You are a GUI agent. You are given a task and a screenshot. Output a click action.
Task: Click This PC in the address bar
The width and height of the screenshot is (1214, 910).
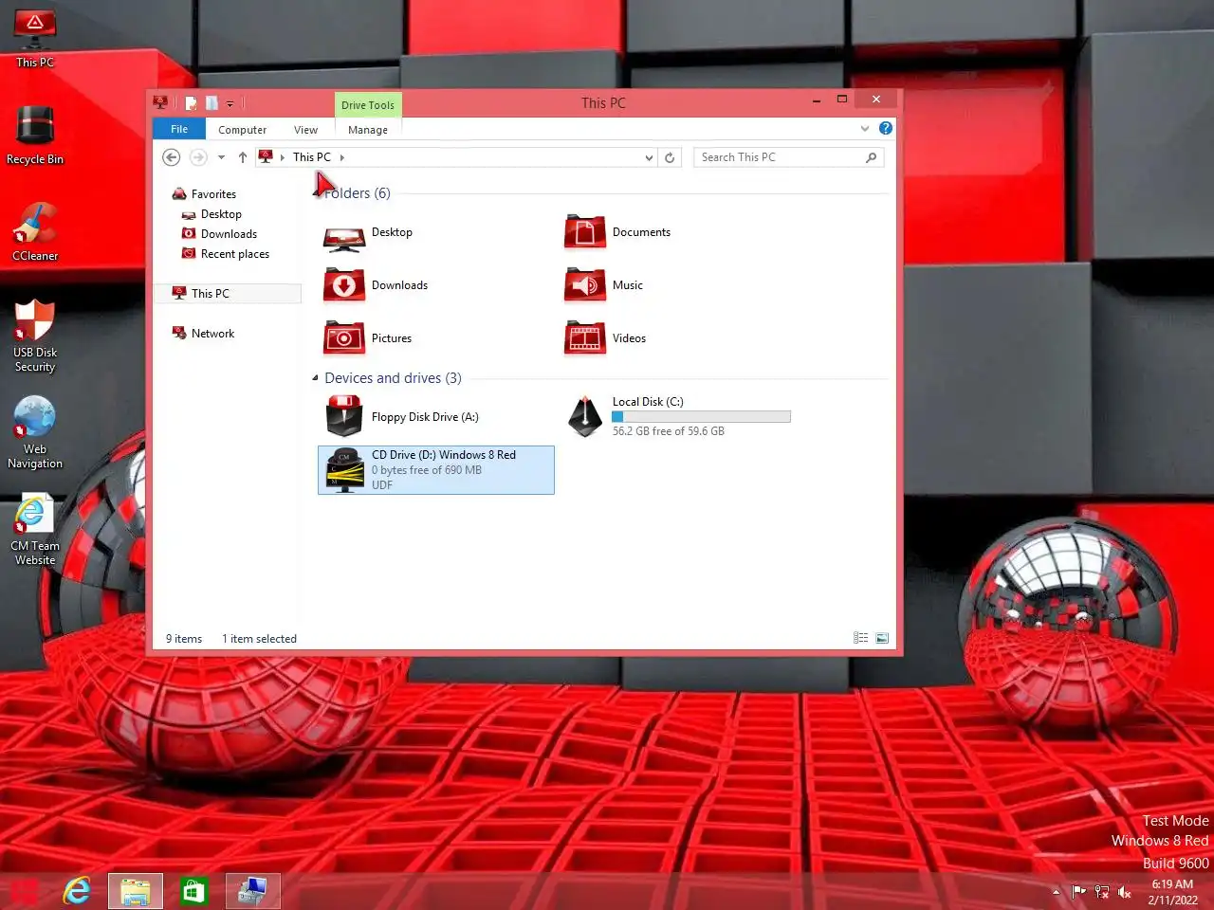coord(312,157)
